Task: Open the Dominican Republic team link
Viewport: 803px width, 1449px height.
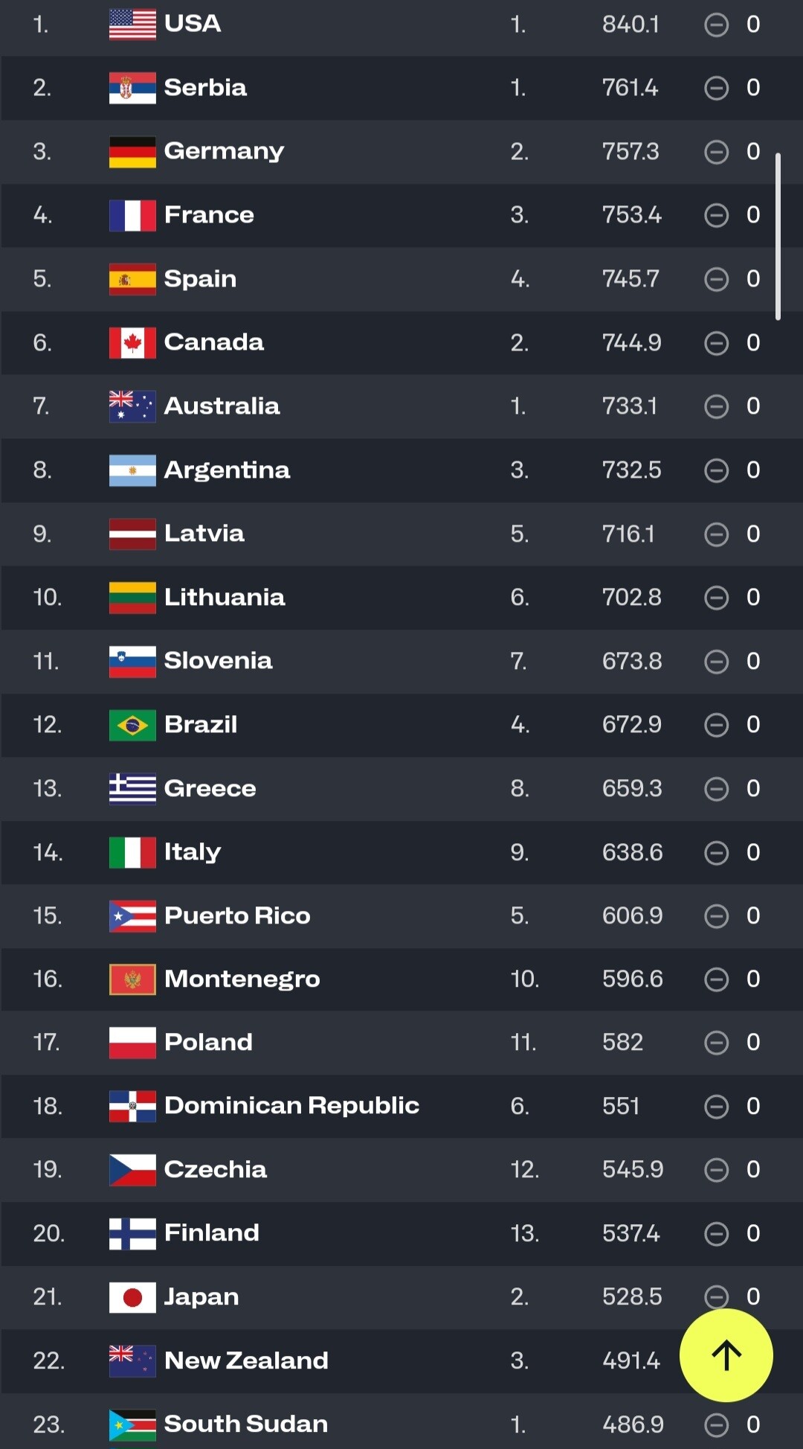Action: coord(291,1106)
